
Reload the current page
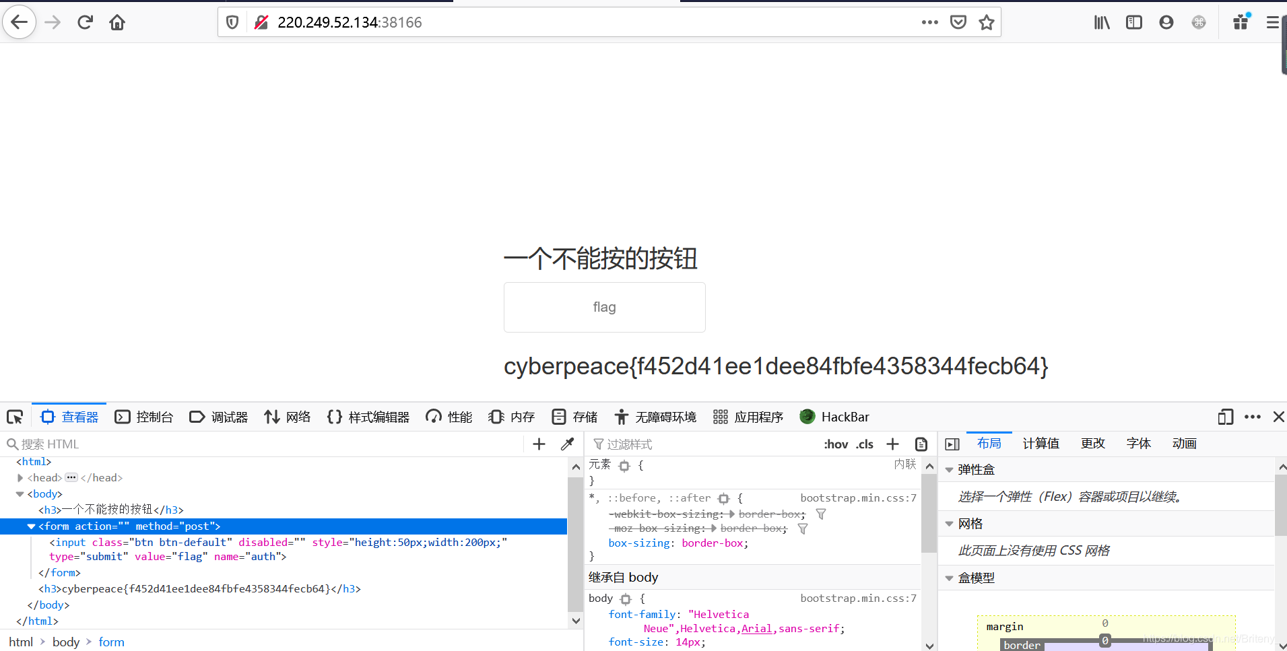tap(84, 22)
